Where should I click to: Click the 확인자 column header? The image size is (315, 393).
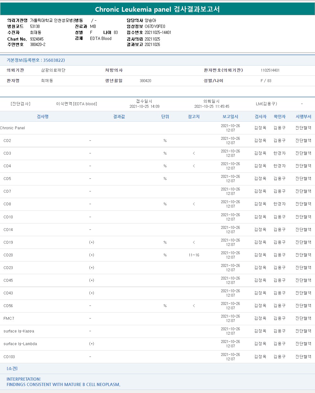(x=279, y=117)
